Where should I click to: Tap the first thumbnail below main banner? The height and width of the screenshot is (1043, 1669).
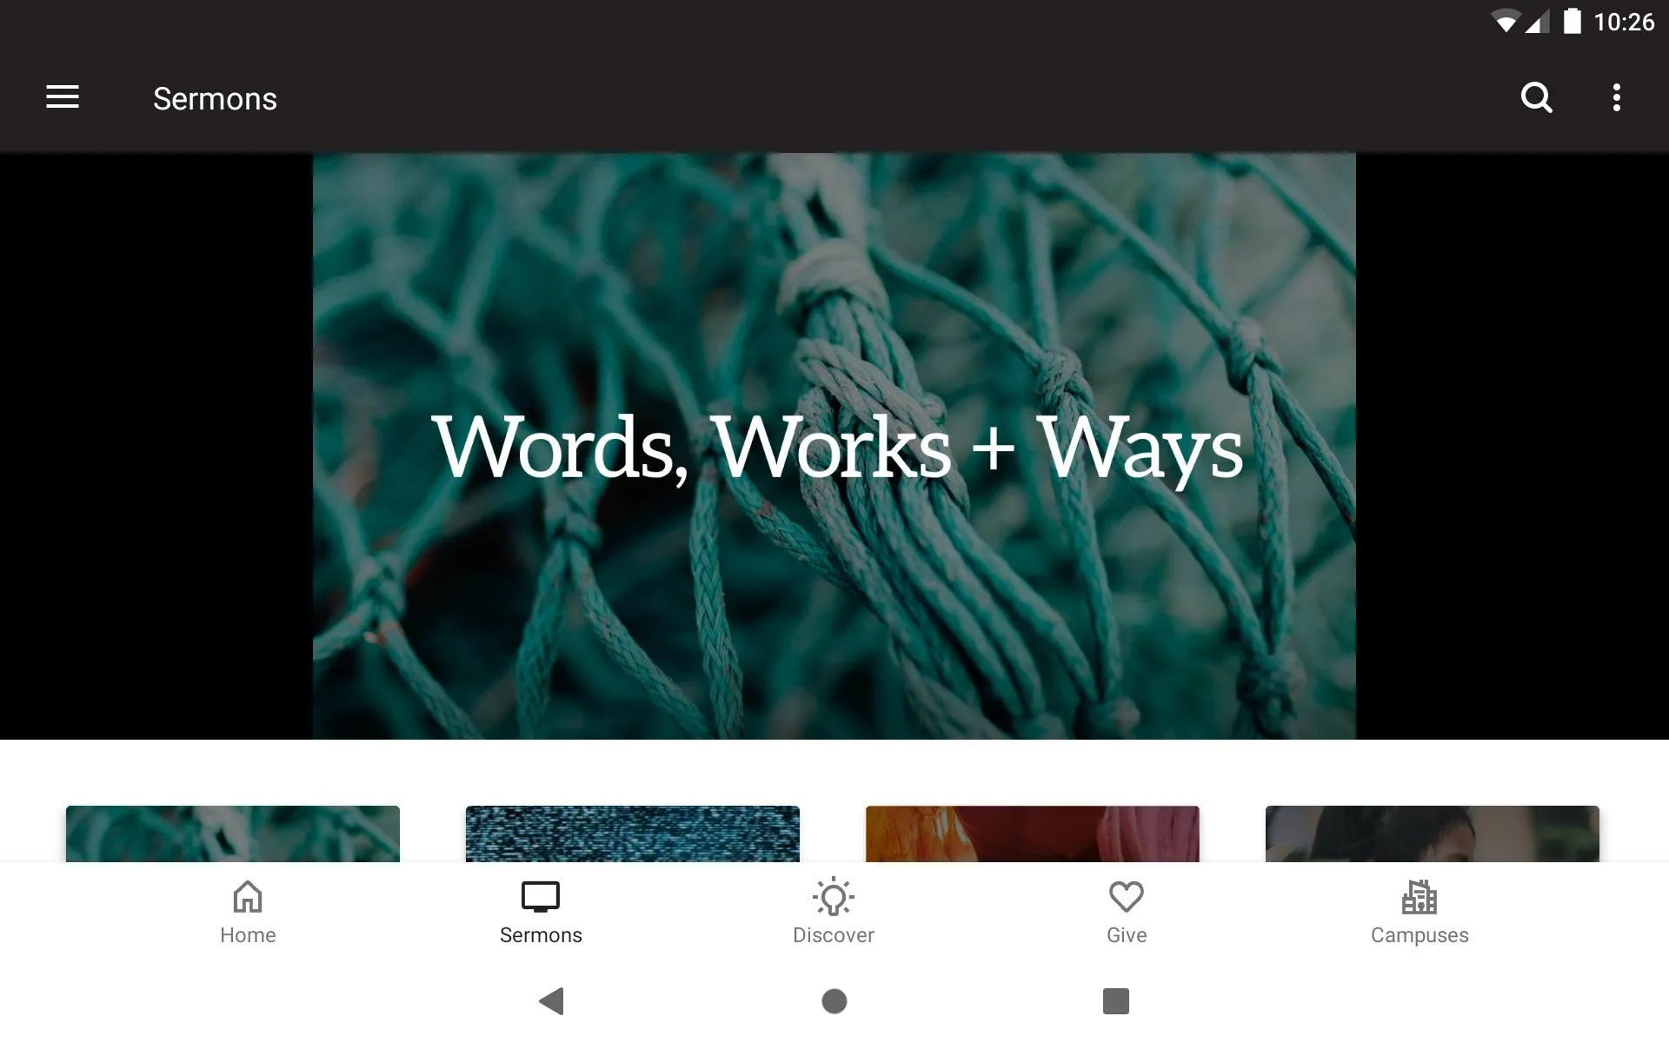click(232, 833)
